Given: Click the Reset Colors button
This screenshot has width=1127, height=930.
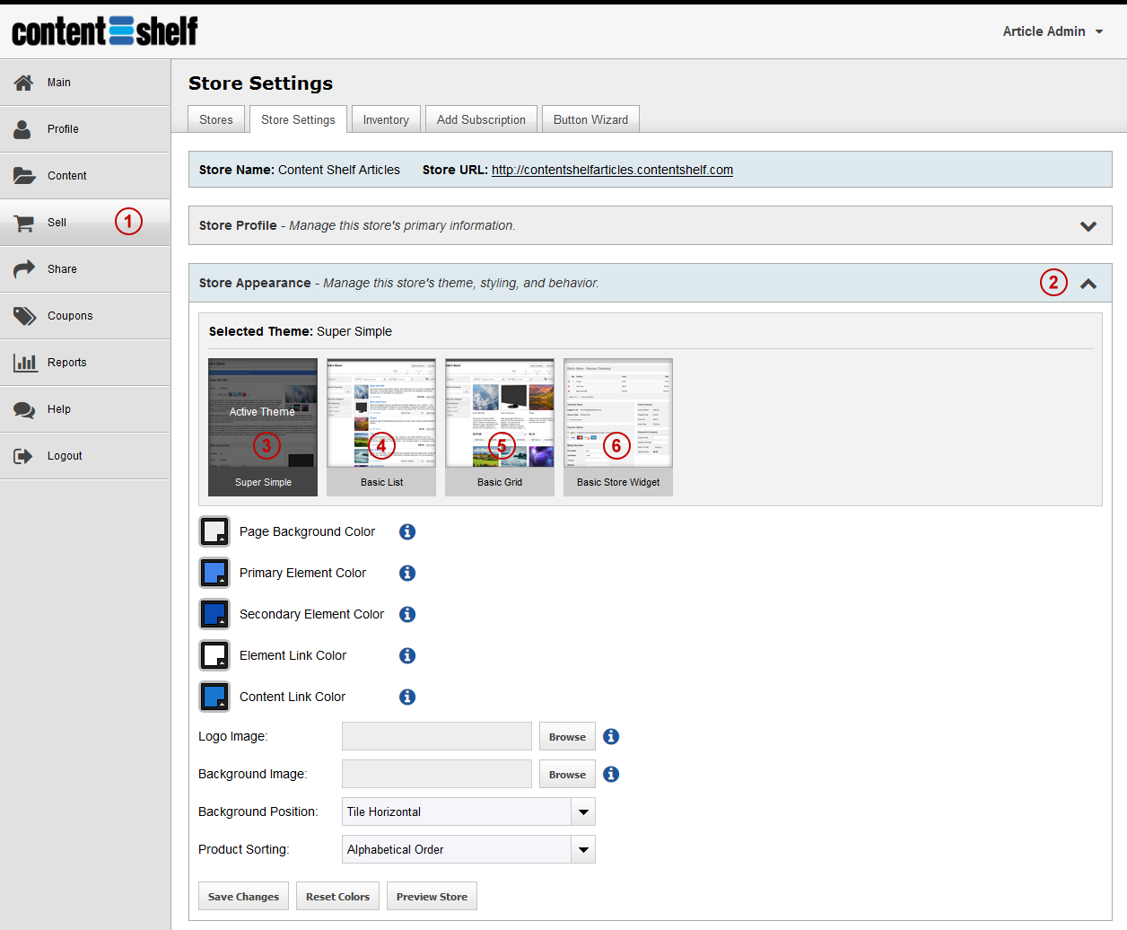Looking at the screenshot, I should tap(337, 896).
